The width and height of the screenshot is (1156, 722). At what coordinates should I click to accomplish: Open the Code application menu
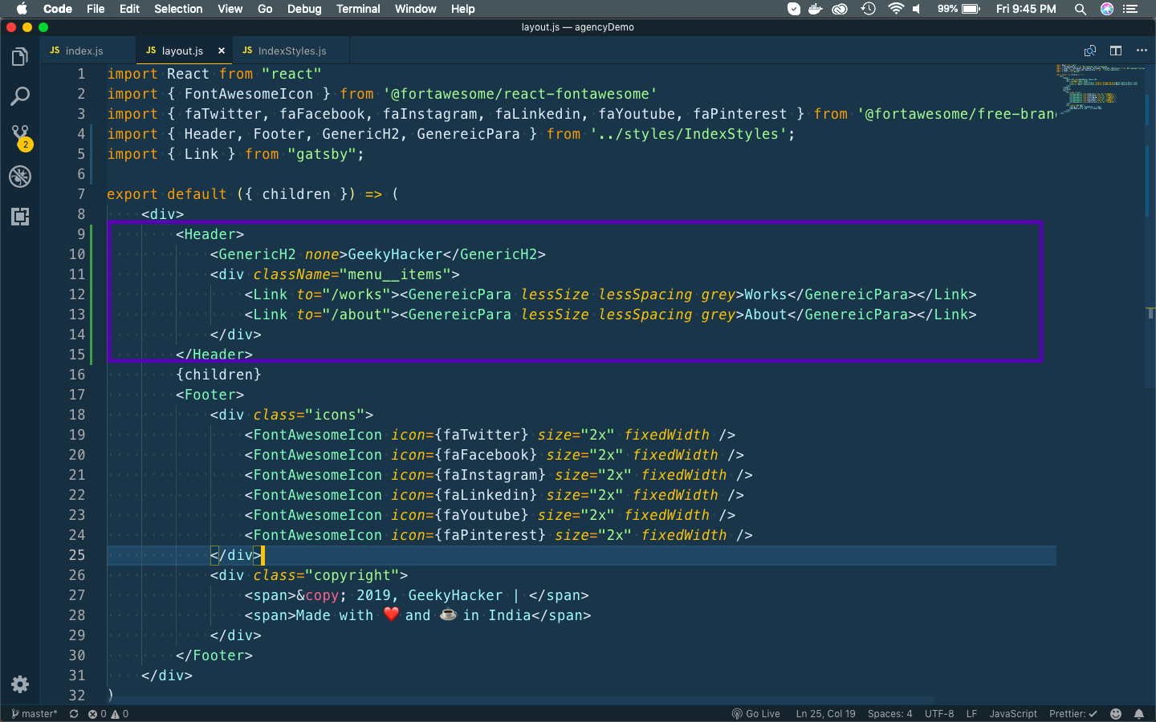coord(58,9)
